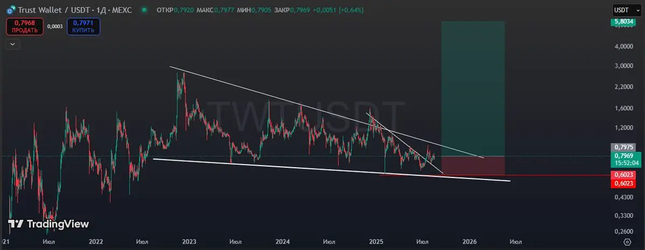The image size is (645, 250).
Task: Click the 3,0000 price axis label
Action: tap(624, 66)
